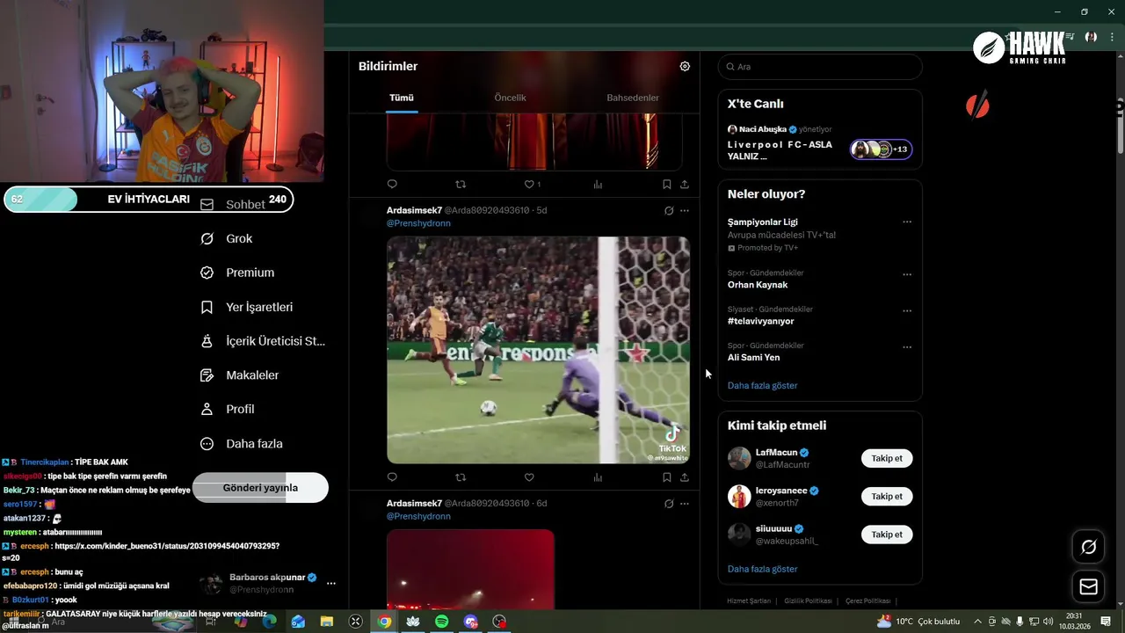Image resolution: width=1125 pixels, height=633 pixels.
Task: Open Premium in the sidebar
Action: tap(237, 273)
